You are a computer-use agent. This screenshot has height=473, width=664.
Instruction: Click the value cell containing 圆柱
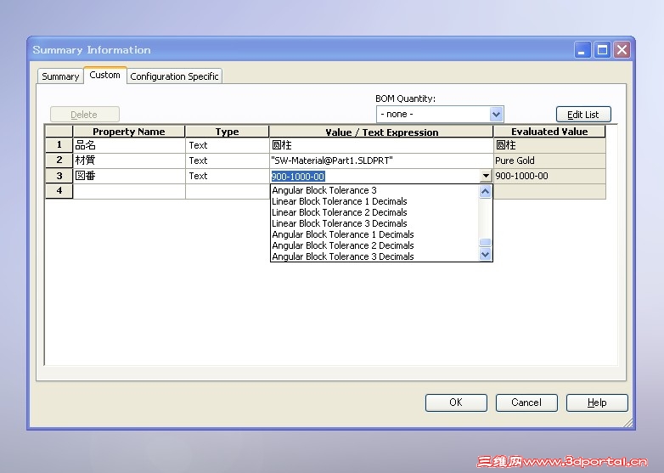click(x=381, y=145)
